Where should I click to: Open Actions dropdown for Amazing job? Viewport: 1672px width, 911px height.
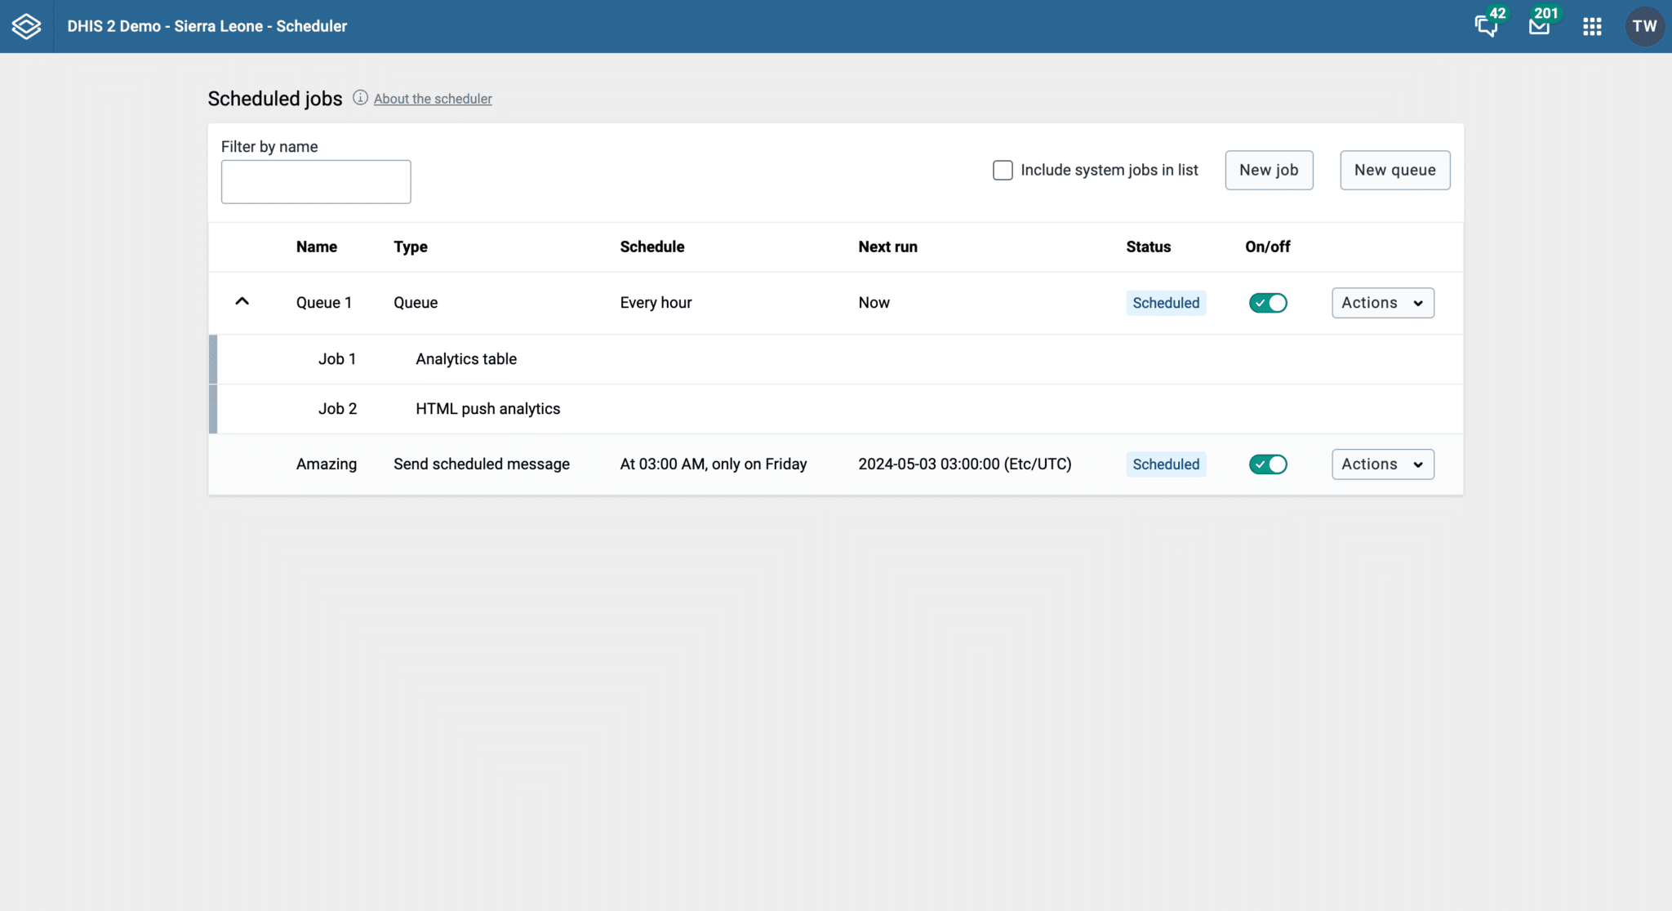click(1382, 464)
